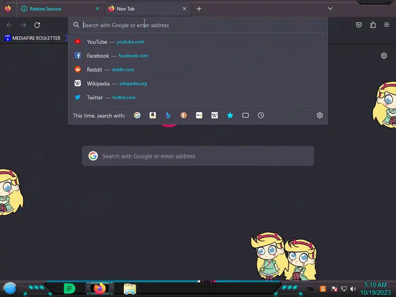Search this time with Bing
Viewport: 396px width, 297px height.
click(x=168, y=115)
